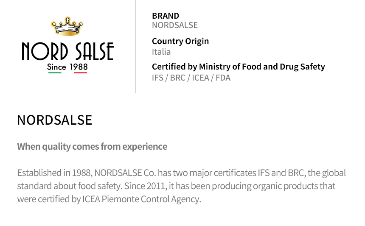The height and width of the screenshot is (226, 365).
Task: Click the NORD SALSE logo wordmark
Action: click(68, 51)
